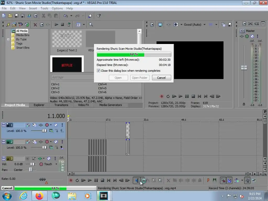Arm audio track 3 for record

[x=27, y=159]
